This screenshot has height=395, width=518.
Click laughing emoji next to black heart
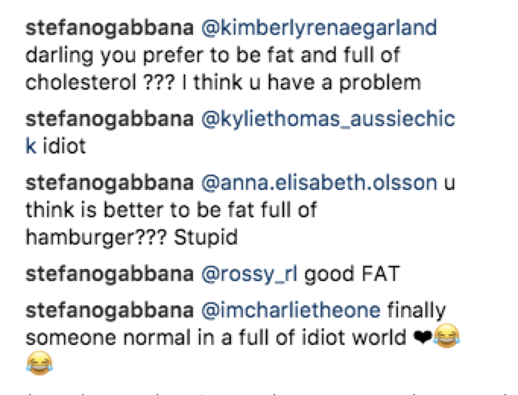tap(447, 336)
